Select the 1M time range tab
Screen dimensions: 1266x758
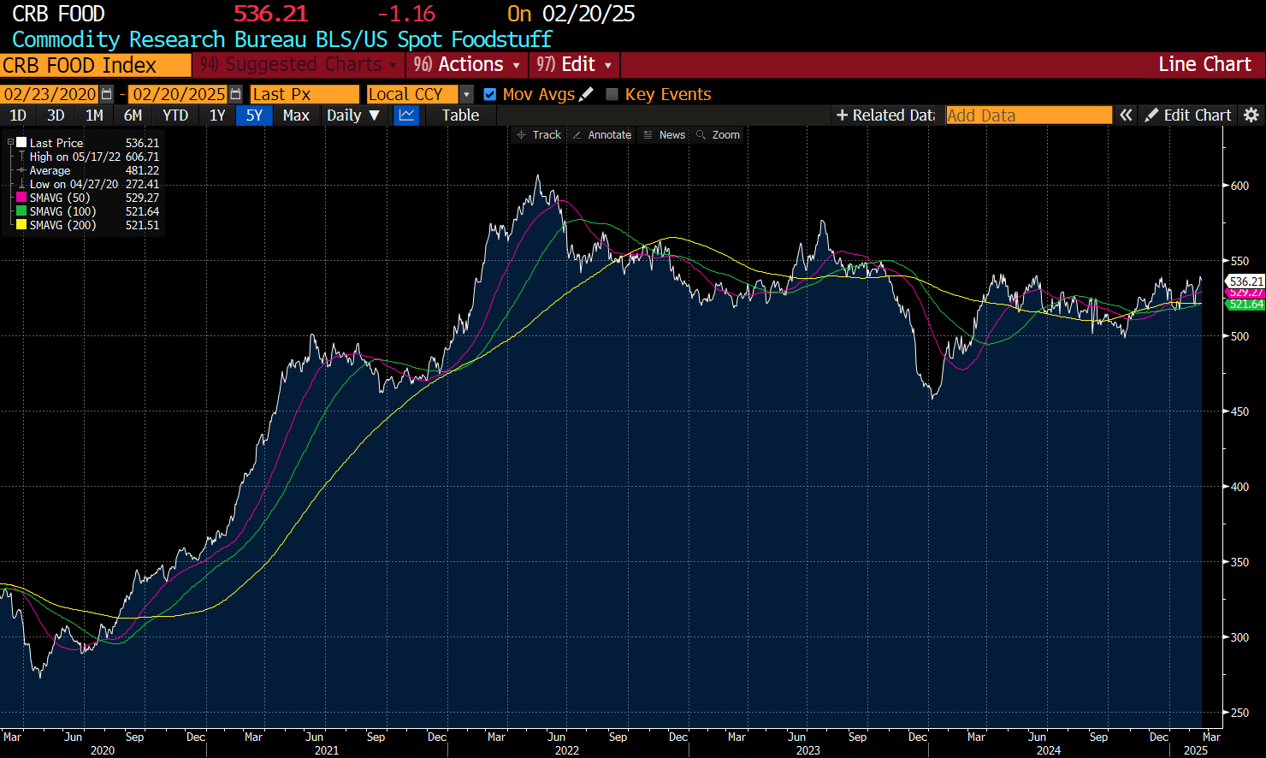[94, 115]
